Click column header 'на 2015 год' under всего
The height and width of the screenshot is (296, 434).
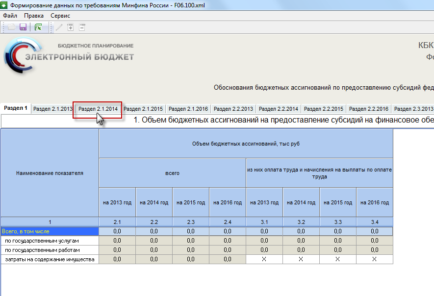(x=191, y=202)
